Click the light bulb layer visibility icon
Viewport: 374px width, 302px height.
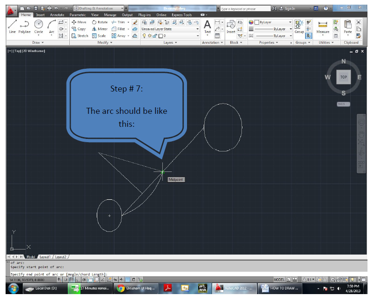[x=144, y=35]
